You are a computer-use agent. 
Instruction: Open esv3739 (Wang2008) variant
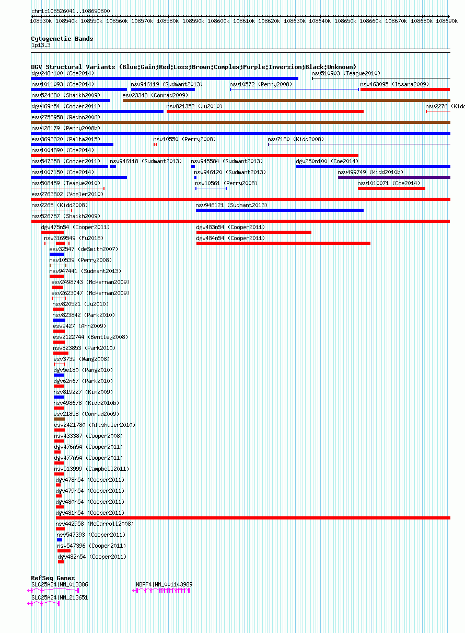click(82, 359)
